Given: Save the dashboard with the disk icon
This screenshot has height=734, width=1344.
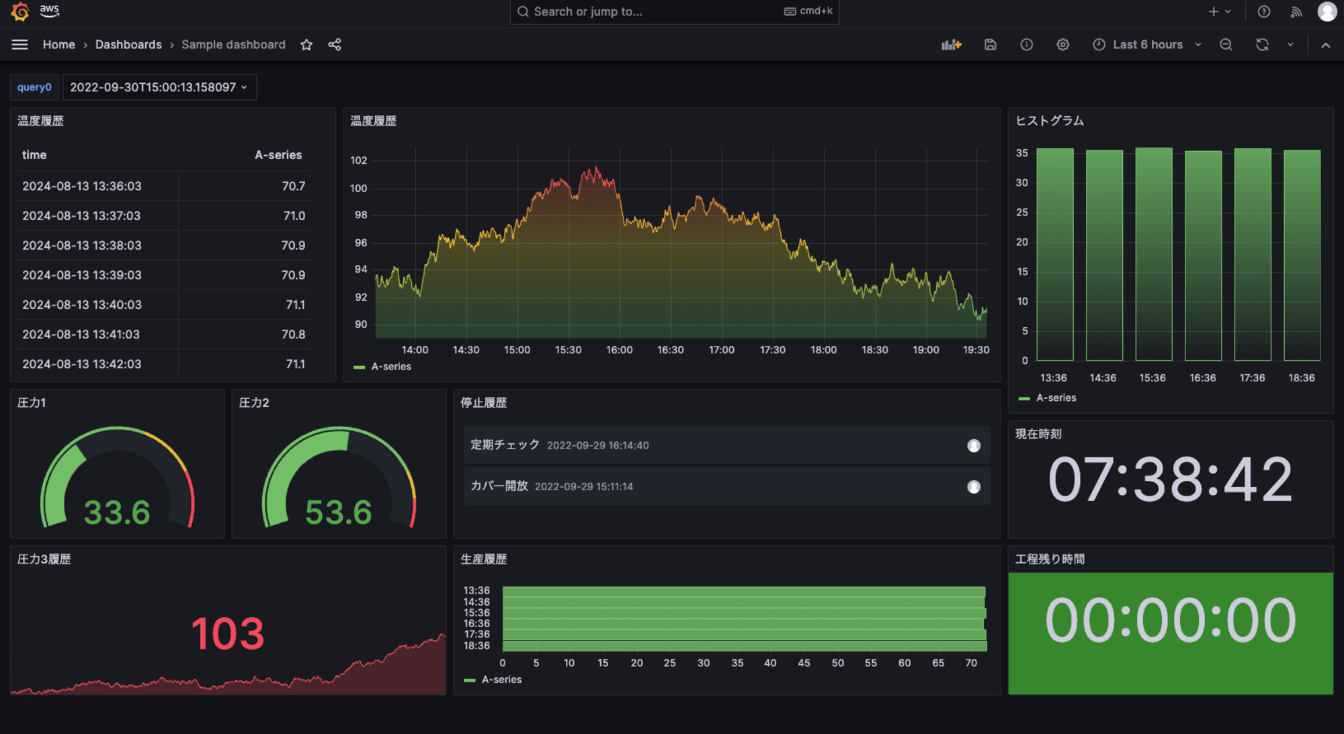Looking at the screenshot, I should tap(990, 44).
